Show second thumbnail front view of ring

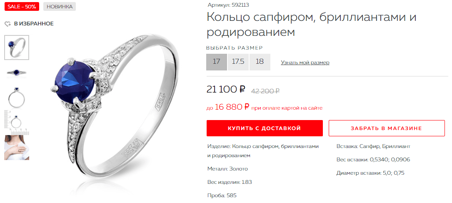click(x=17, y=73)
